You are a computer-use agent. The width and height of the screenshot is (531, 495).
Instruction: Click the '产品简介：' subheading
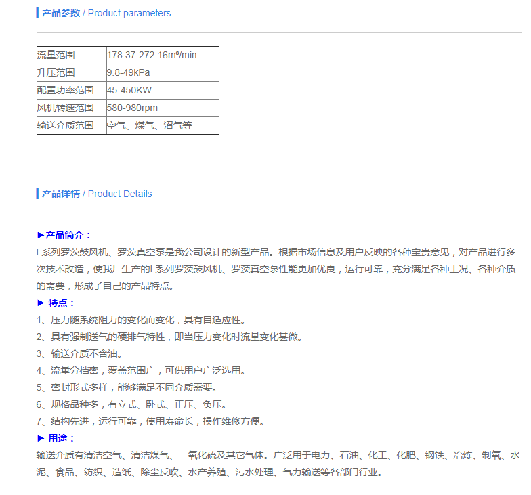64,235
